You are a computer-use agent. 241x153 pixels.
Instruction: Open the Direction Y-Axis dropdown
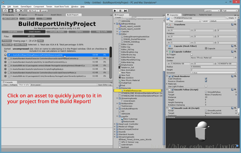click(213, 73)
